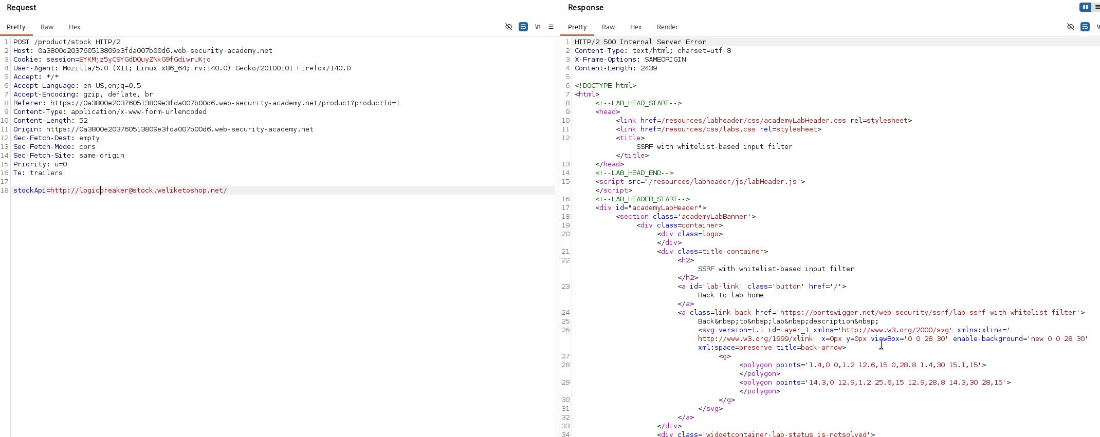Select the session cookie value in the request
Screen dimensions: 1100x437
click(x=145, y=60)
